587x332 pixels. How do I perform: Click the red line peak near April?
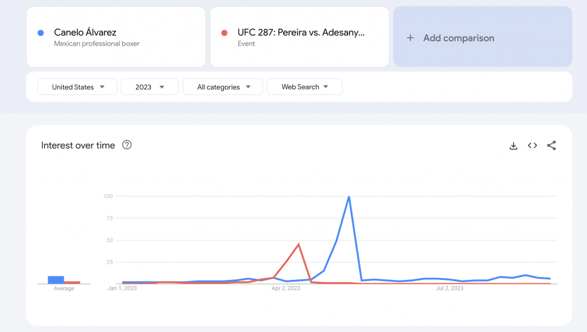pyautogui.click(x=299, y=244)
